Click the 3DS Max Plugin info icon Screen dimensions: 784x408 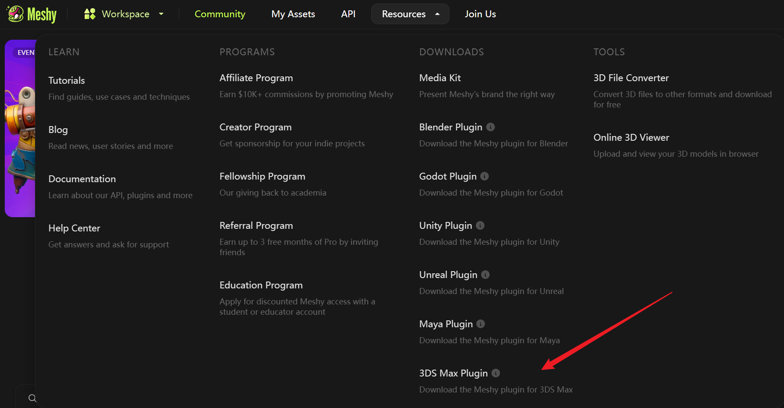(496, 373)
